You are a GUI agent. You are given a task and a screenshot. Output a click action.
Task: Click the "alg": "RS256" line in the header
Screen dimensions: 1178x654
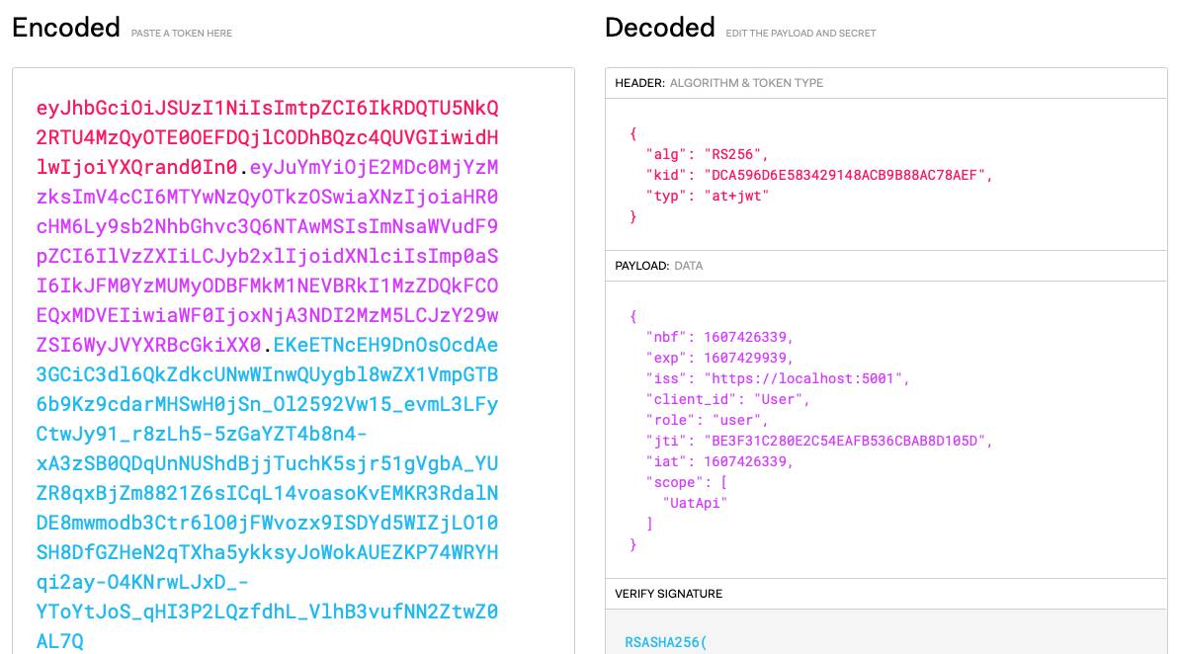pos(707,154)
